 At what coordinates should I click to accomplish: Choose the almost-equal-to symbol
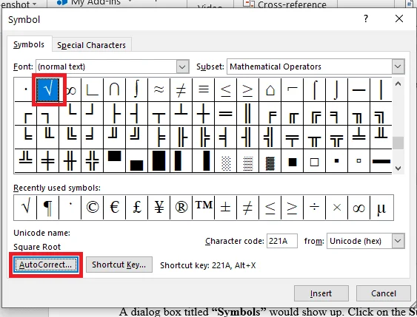pos(159,89)
